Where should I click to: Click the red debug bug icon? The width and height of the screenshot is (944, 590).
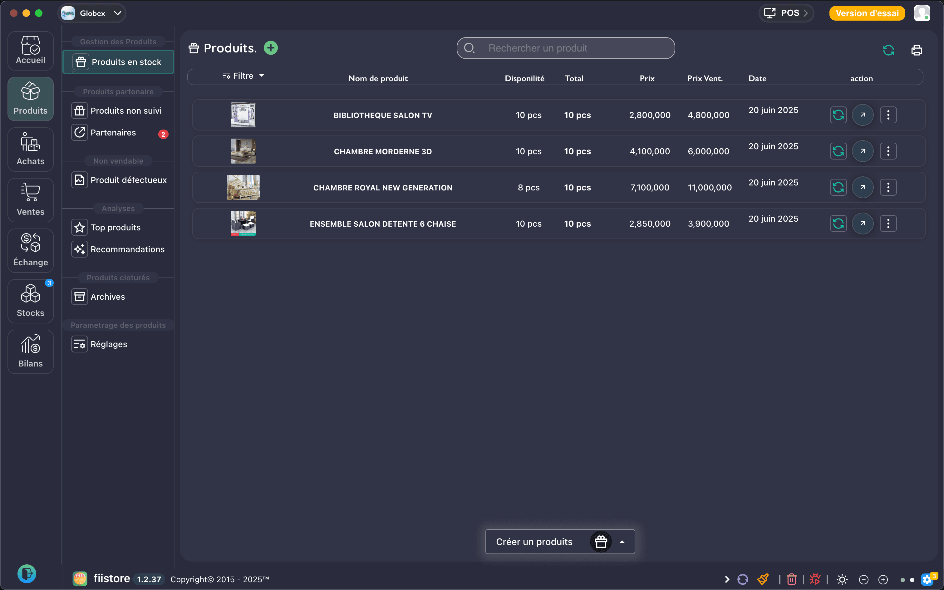coord(814,579)
